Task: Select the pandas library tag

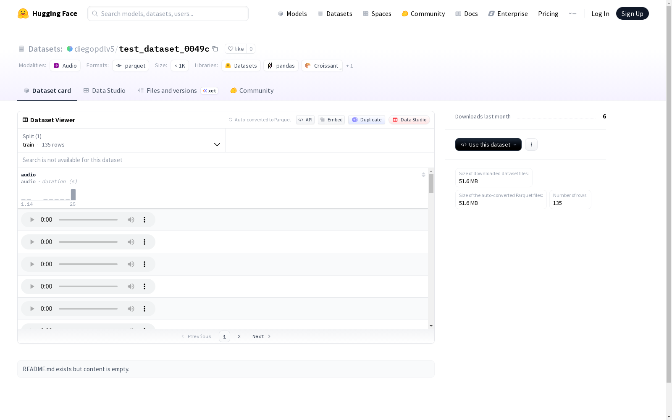Action: [281, 66]
